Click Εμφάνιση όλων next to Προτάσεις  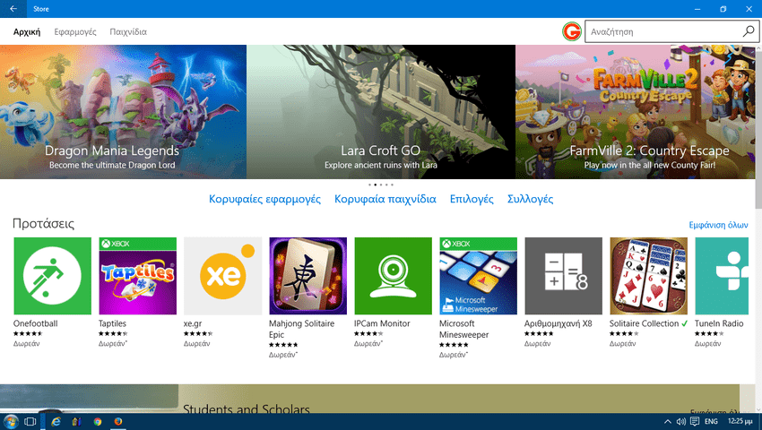717,225
